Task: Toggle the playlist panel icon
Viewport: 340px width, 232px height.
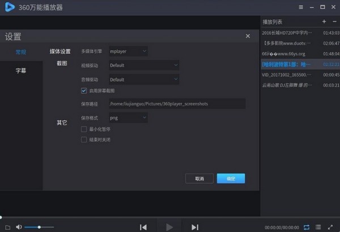Action: tap(318, 227)
